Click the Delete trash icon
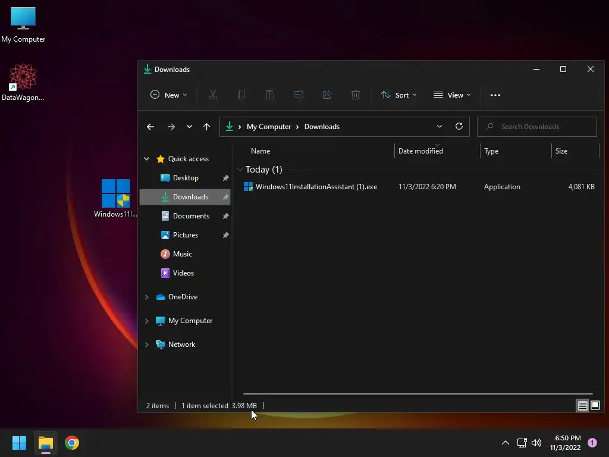The image size is (609, 457). 356,95
